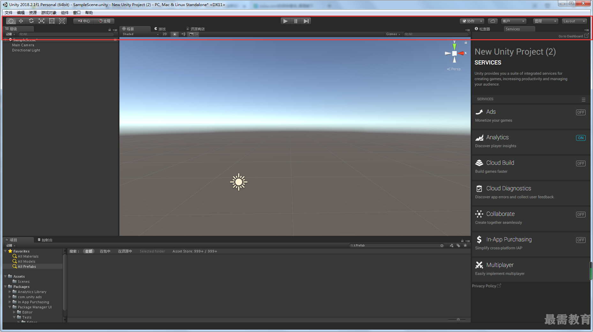Viewport: 593px width, 332px height.
Task: Click the Pause button
Action: tap(296, 21)
